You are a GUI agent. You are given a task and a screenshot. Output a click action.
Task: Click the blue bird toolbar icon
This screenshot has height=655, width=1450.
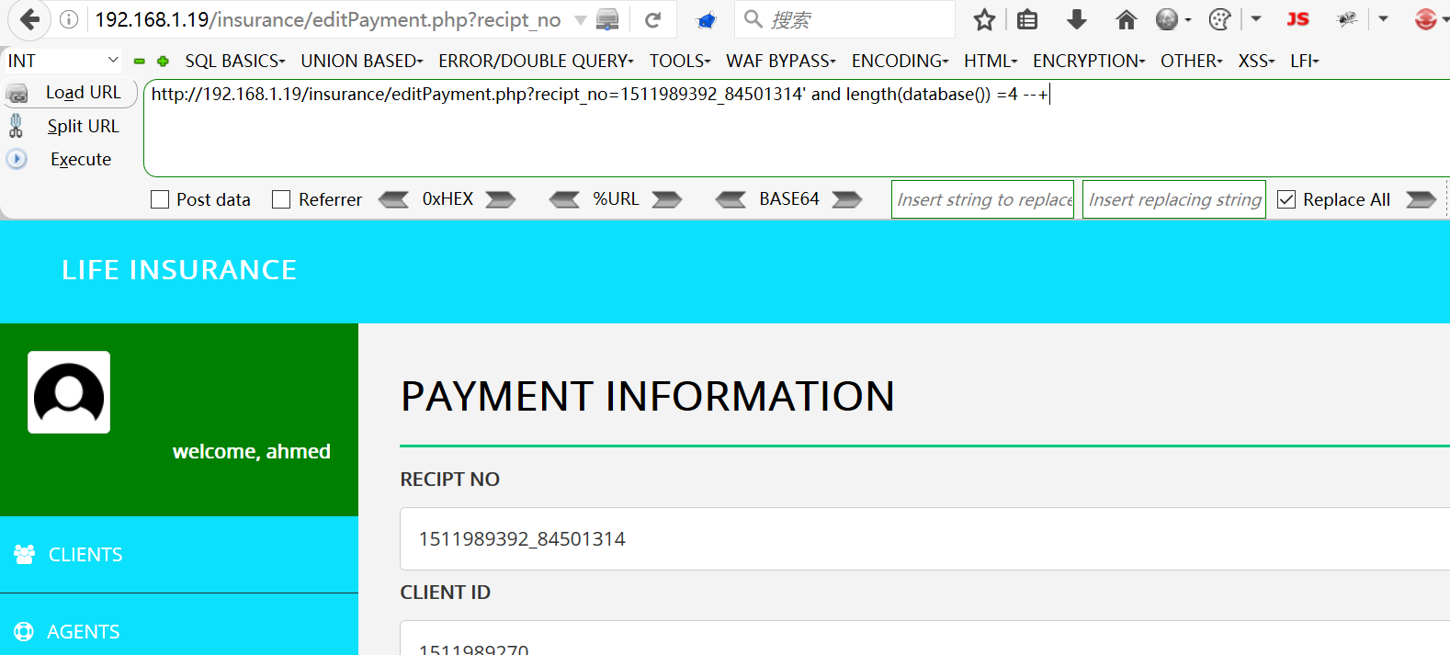click(x=706, y=20)
